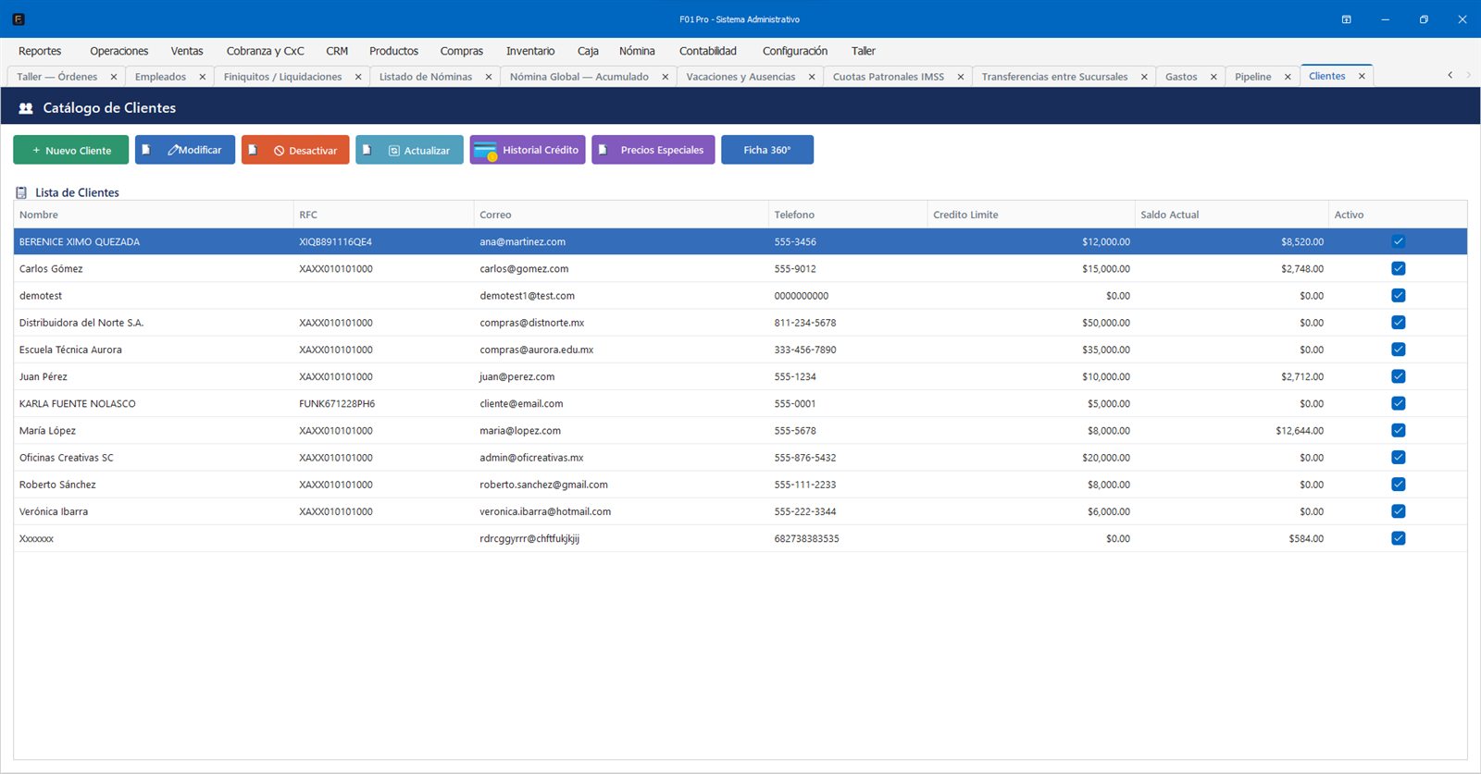Toggle Activo checkbox for Verónica Ibarra

click(1398, 511)
